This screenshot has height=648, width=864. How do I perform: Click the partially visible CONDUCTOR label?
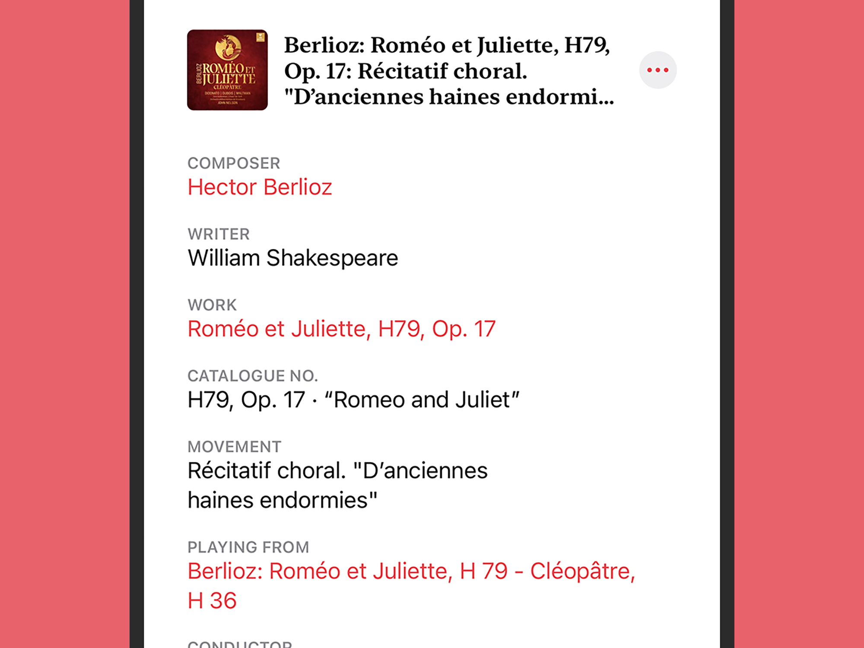pyautogui.click(x=240, y=644)
